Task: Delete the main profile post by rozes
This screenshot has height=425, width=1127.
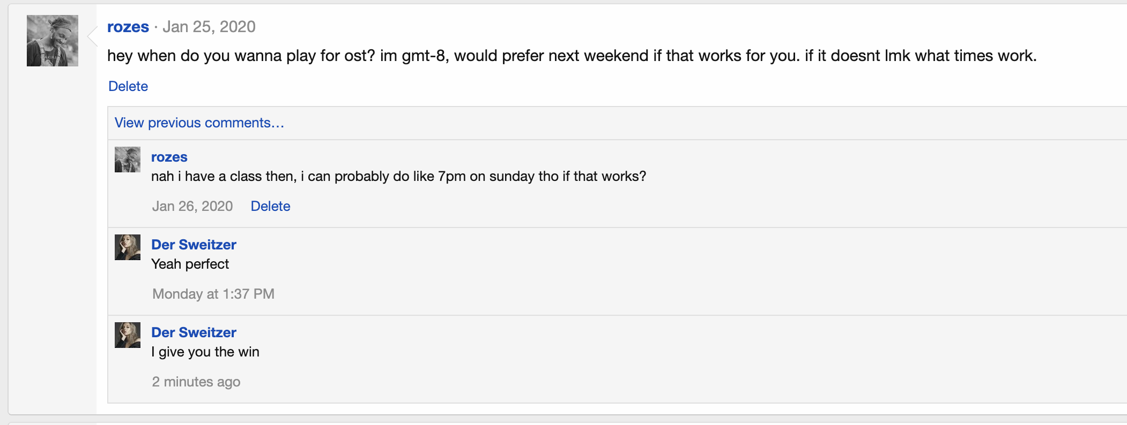Action: click(x=128, y=86)
